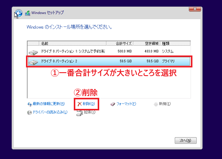Sort by the 合計サイズ column header

pos(120,43)
